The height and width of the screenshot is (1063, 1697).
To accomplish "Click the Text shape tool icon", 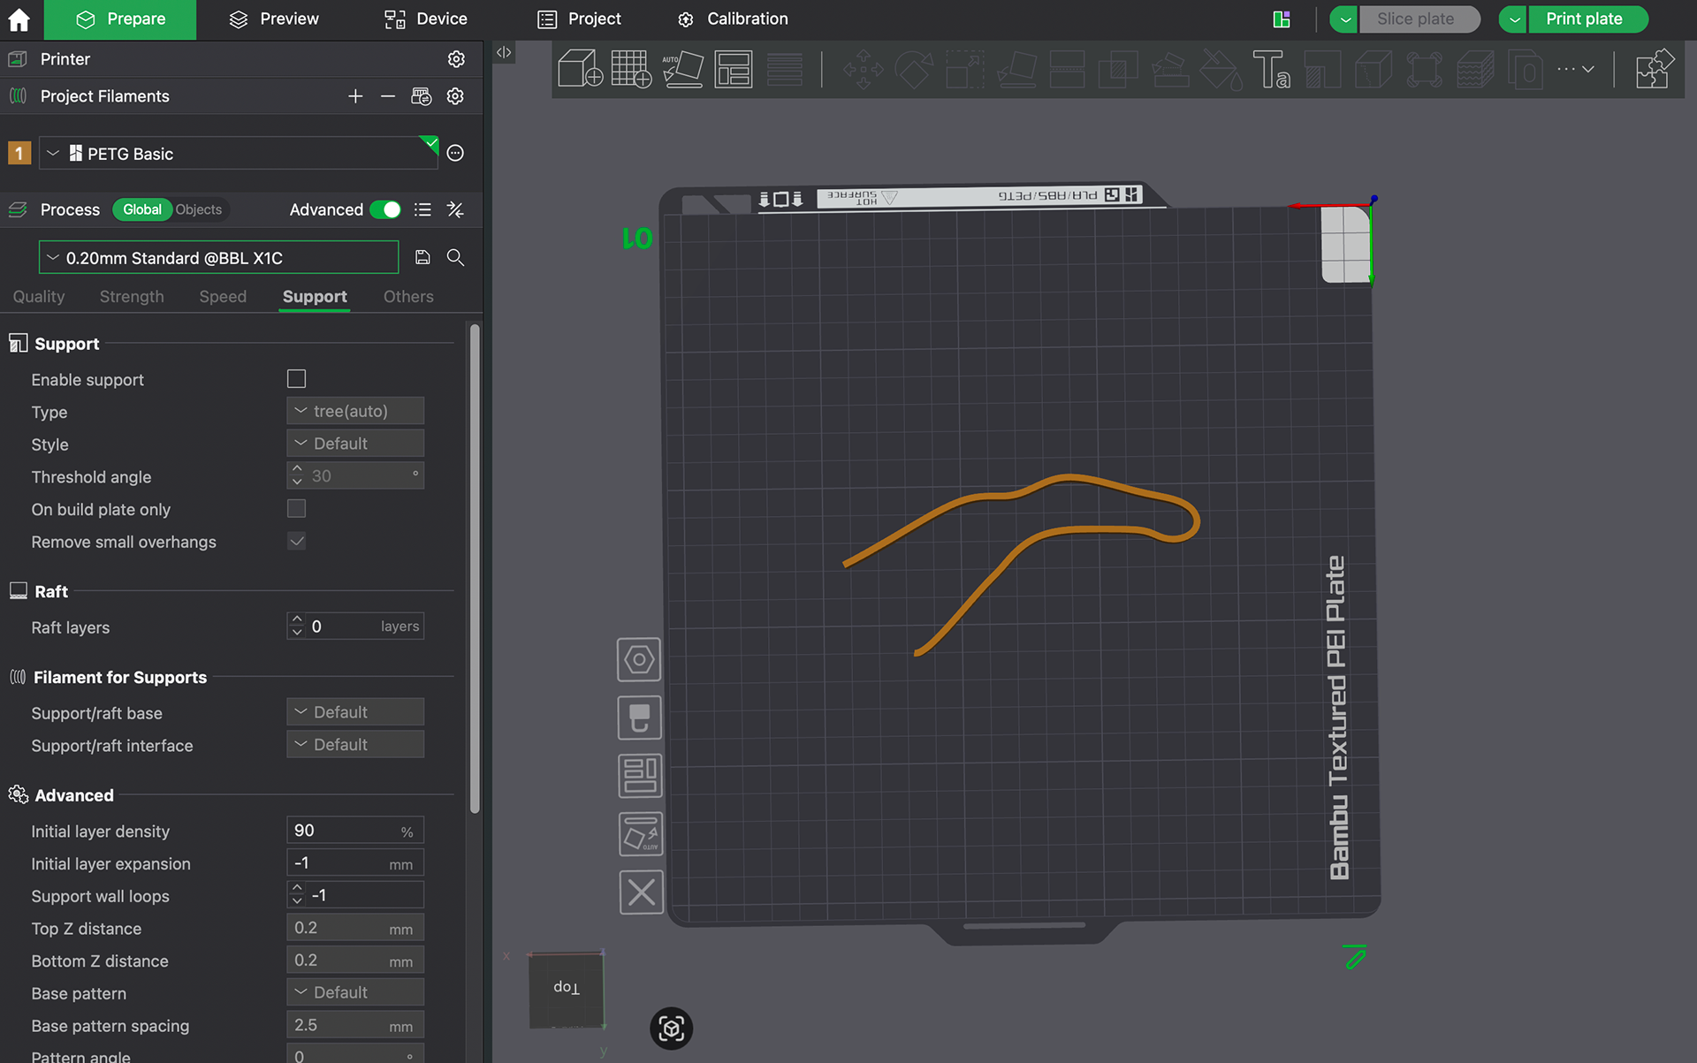I will tap(1271, 69).
